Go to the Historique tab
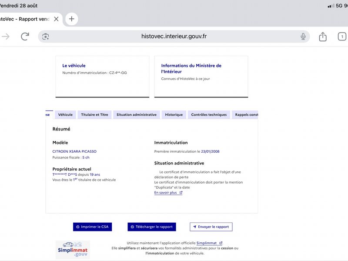The width and height of the screenshot is (348, 261). click(174, 115)
